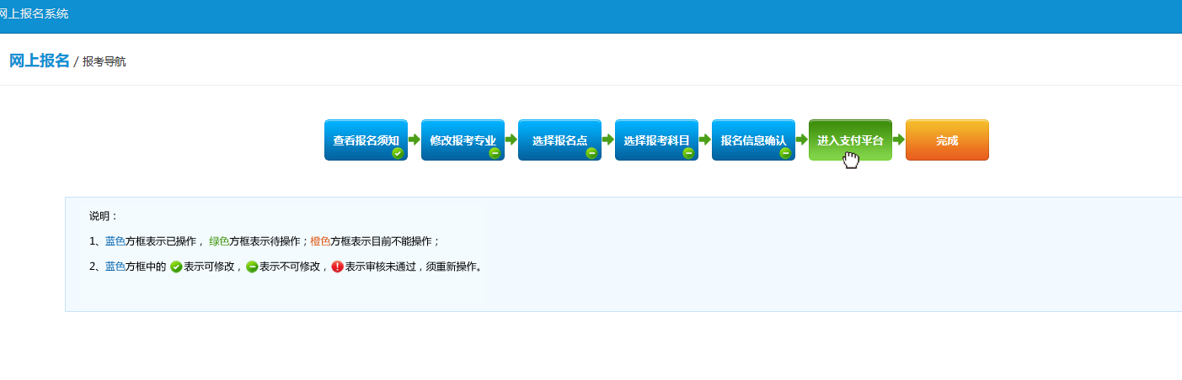Enter the payment platform via 进入支付平台
This screenshot has height=380, width=1182.
point(850,139)
